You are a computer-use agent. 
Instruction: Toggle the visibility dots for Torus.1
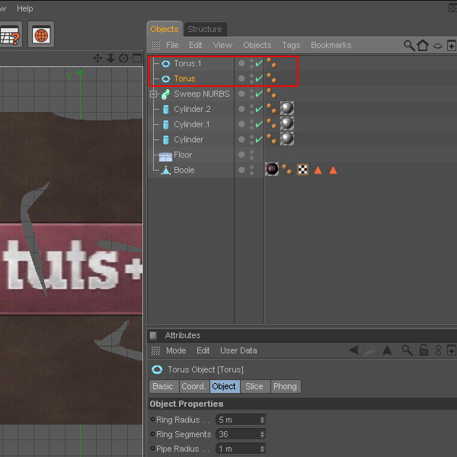coord(251,63)
